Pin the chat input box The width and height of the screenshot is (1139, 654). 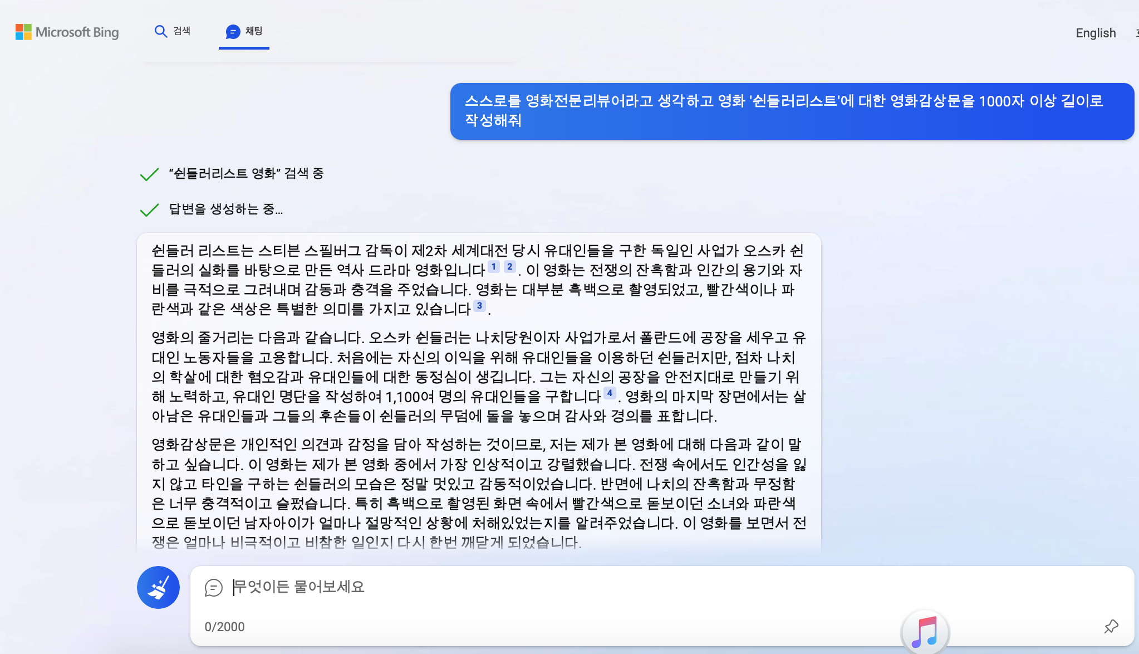[1111, 626]
